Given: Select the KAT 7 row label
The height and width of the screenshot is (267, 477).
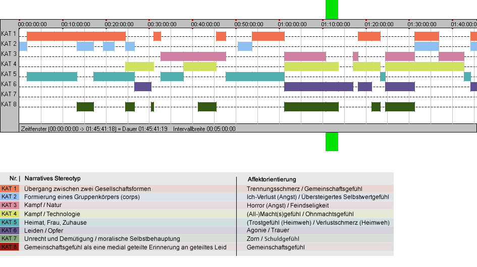Looking at the screenshot, I should tap(9, 94).
